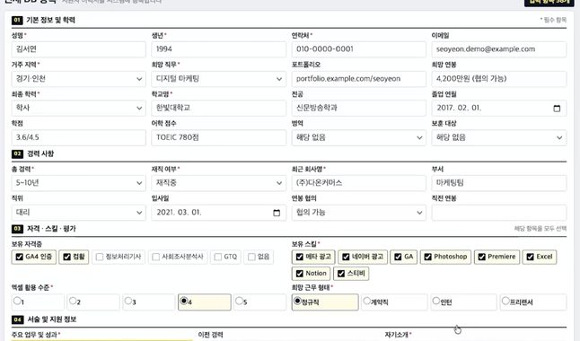
Task: Click the 연락처 phone number field
Action: pos(358,49)
